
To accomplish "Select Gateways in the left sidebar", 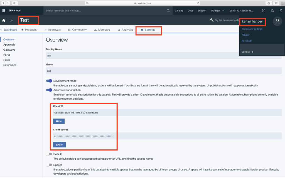I will coord(9,50).
